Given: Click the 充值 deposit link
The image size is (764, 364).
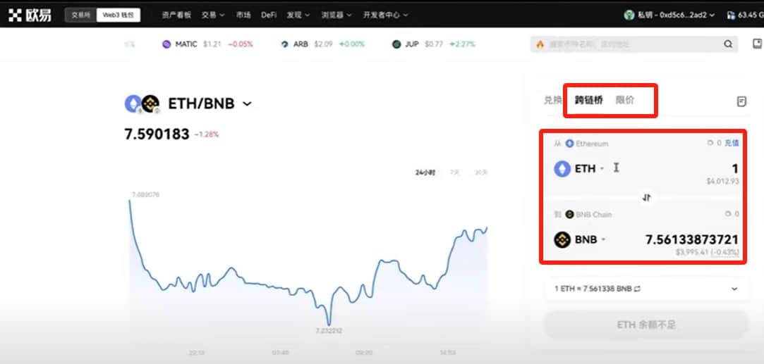Looking at the screenshot, I should (732, 143).
